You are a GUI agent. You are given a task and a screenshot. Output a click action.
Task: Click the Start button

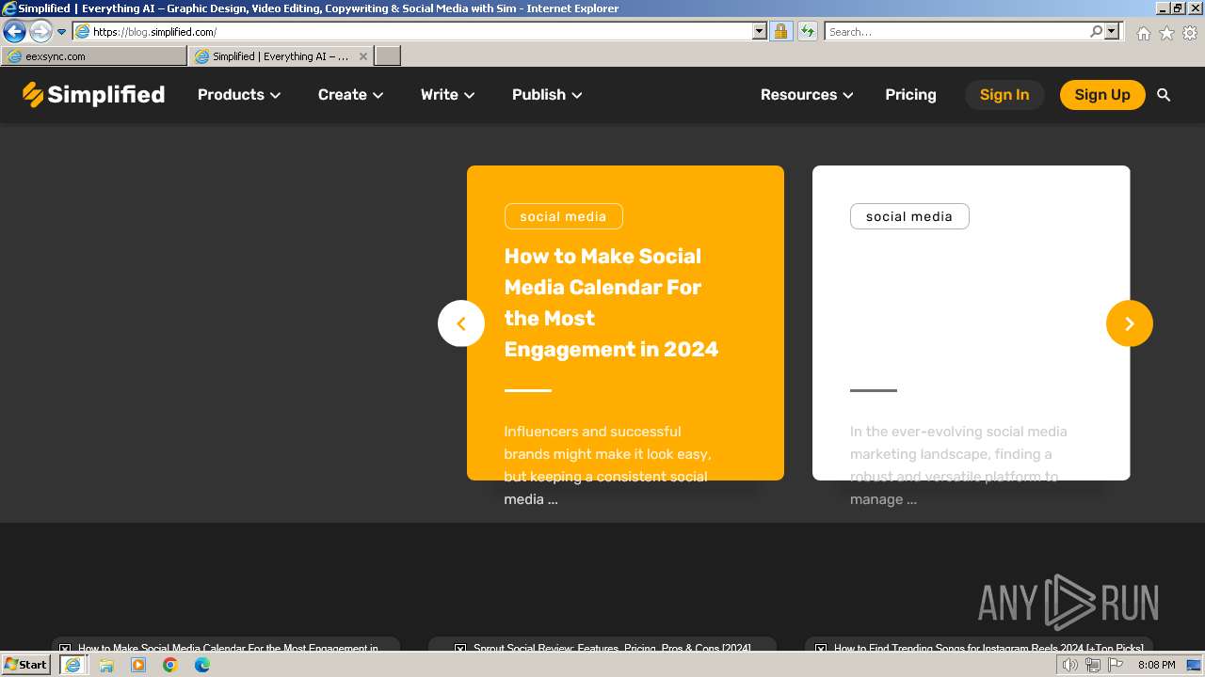26,665
